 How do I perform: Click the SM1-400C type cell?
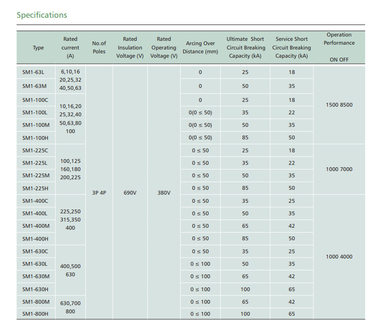(x=35, y=201)
